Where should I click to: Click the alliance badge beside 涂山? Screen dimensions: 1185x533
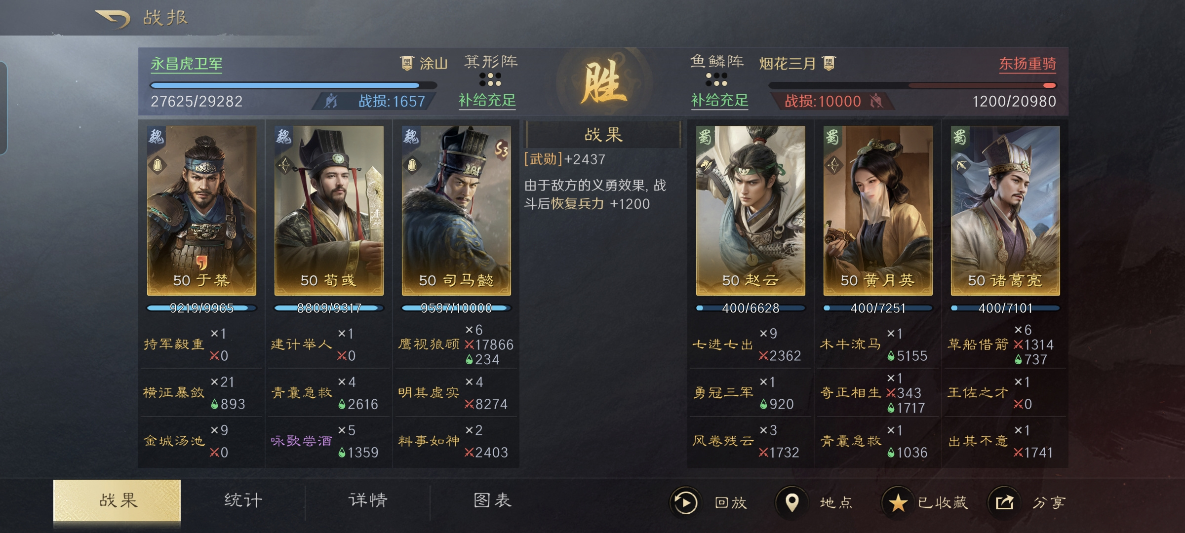(x=406, y=63)
